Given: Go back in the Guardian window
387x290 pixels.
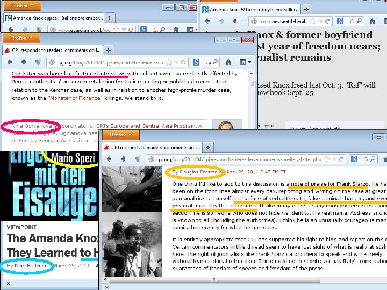Looking at the screenshot, I should (x=11, y=30).
